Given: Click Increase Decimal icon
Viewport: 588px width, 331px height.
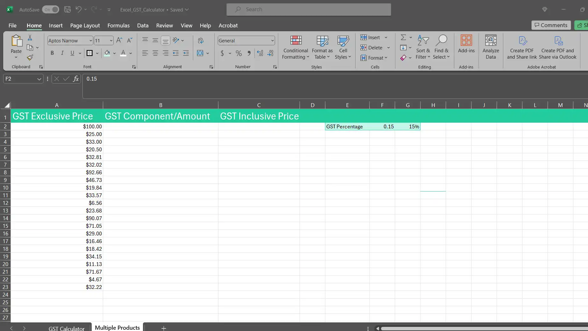Looking at the screenshot, I should pyautogui.click(x=260, y=53).
